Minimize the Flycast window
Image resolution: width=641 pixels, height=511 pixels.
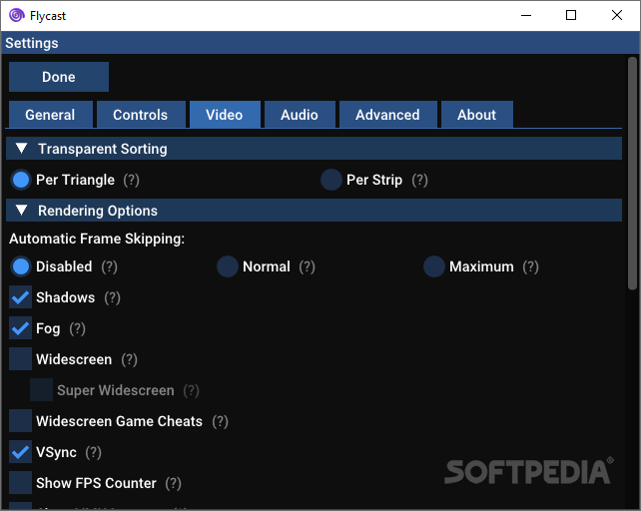pyautogui.click(x=526, y=16)
